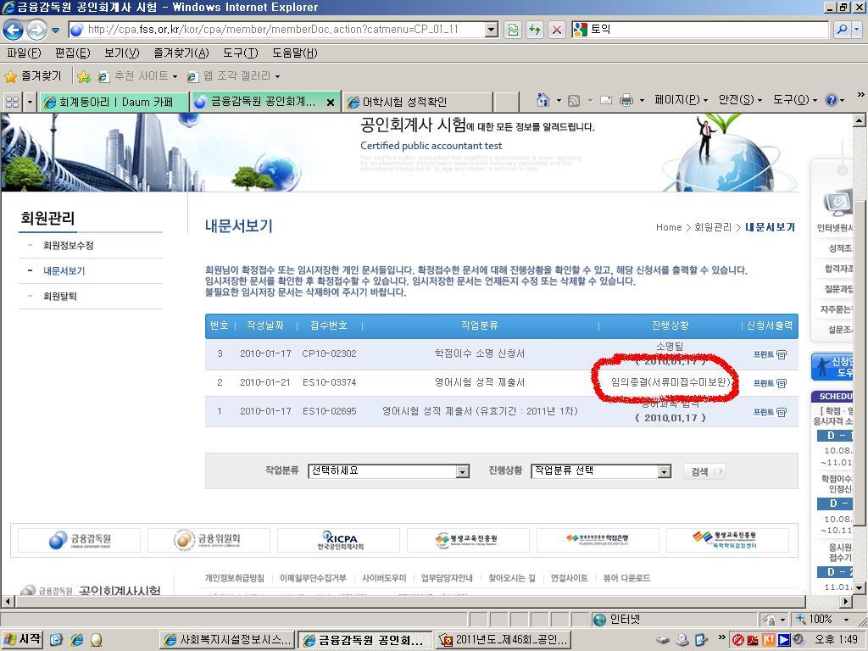Screen dimensions: 868x651
Task: Click the search magnifier icon
Action: (x=842, y=30)
